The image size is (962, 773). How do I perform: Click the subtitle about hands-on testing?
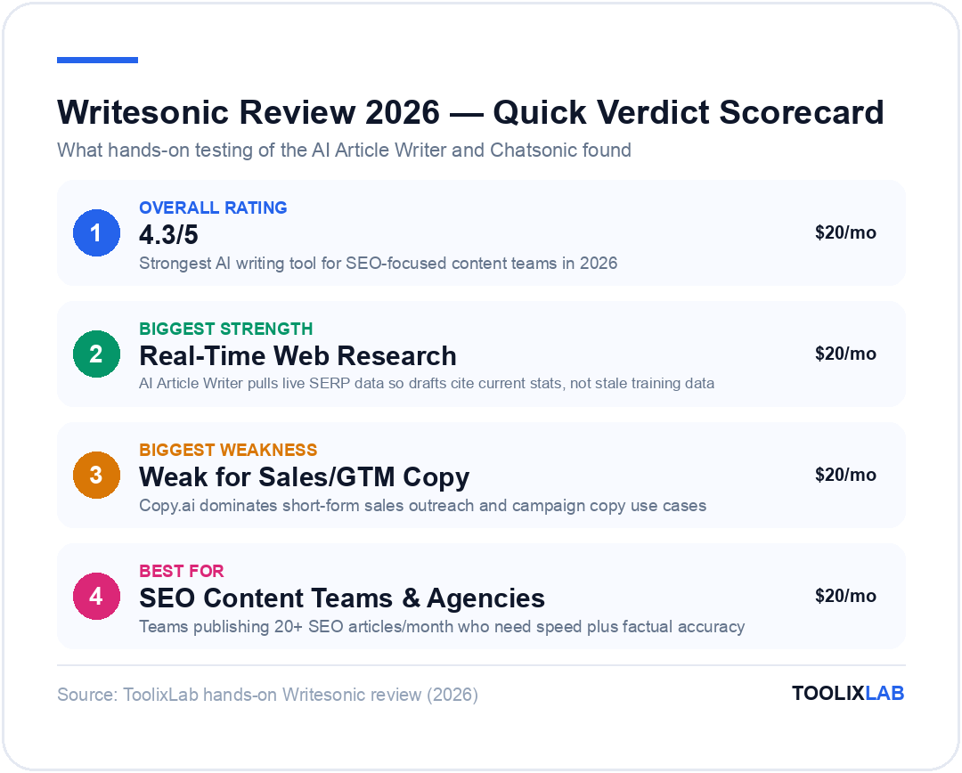point(344,151)
